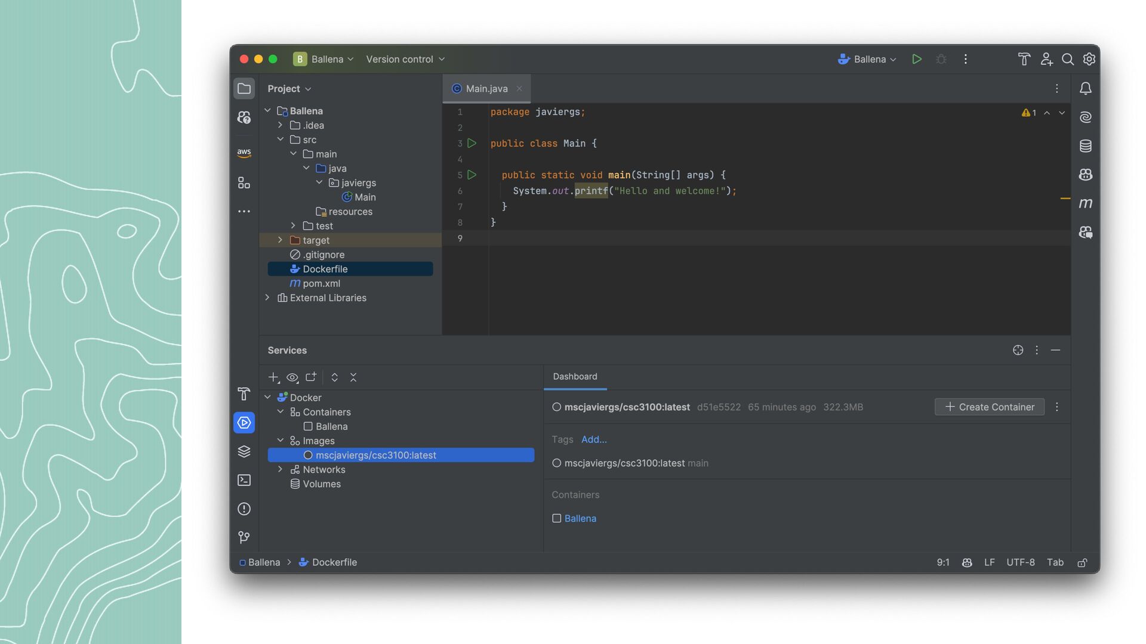Open the Git tool window icon
The height and width of the screenshot is (644, 1146).
pos(244,537)
